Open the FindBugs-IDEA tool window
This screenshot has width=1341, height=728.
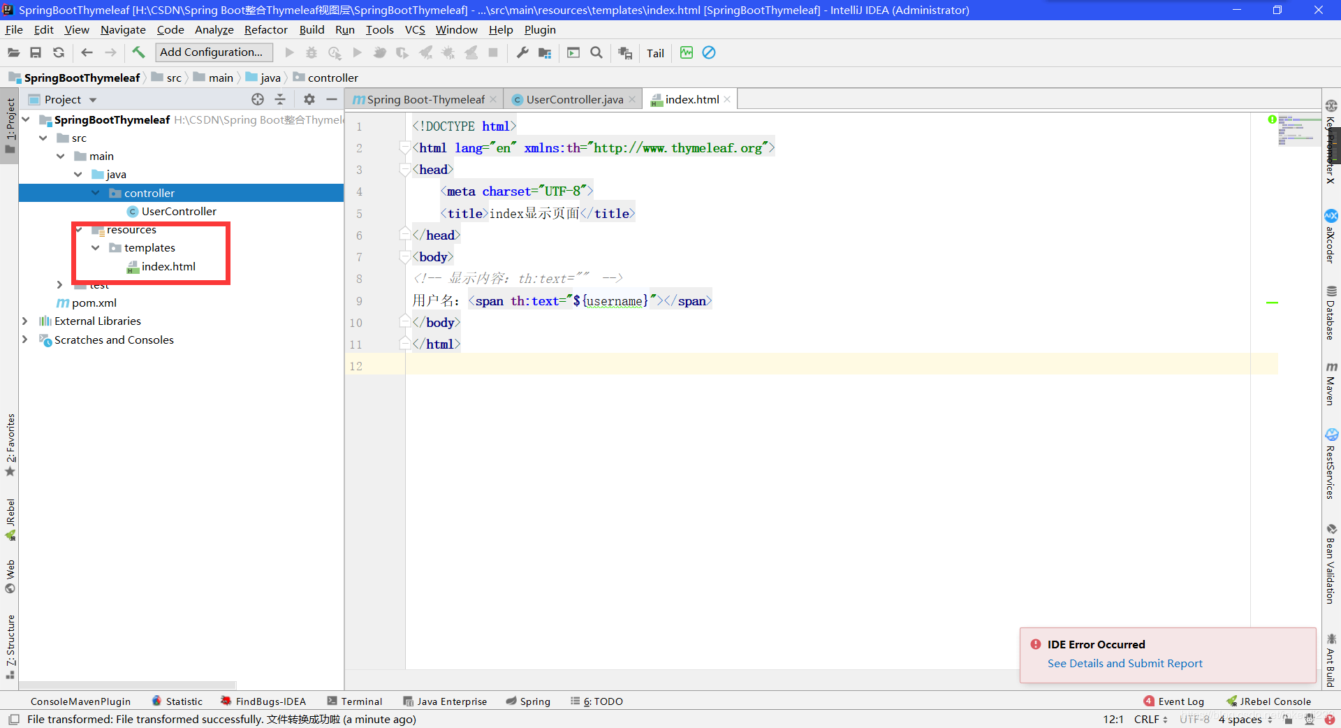pyautogui.click(x=263, y=701)
